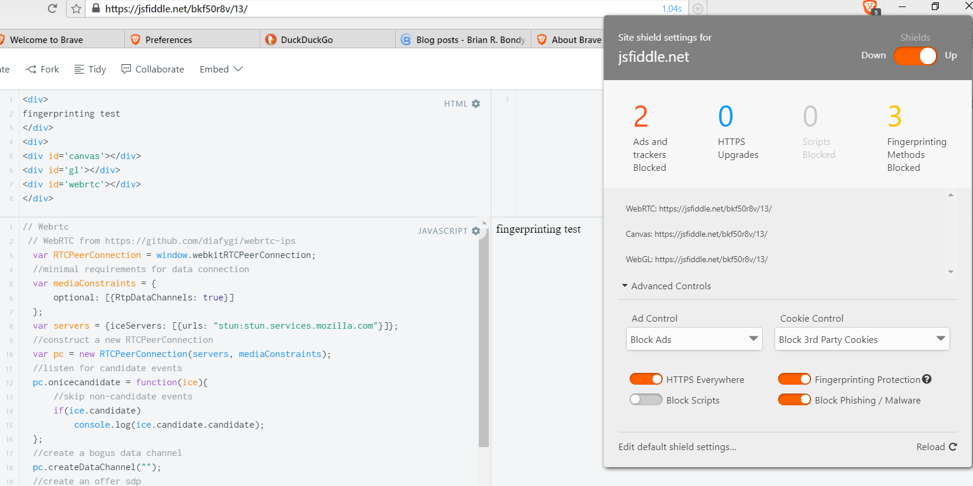Screen dimensions: 973x486
Task: Turn off Block Phishing / Malware
Action: point(795,399)
